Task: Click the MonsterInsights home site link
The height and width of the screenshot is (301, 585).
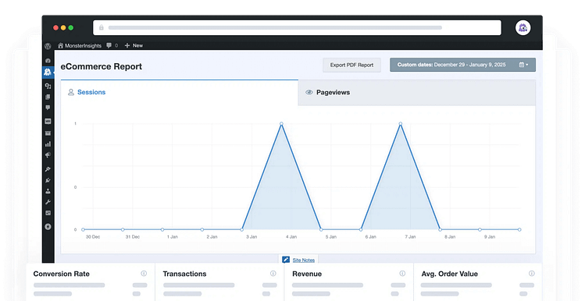Action: (80, 45)
